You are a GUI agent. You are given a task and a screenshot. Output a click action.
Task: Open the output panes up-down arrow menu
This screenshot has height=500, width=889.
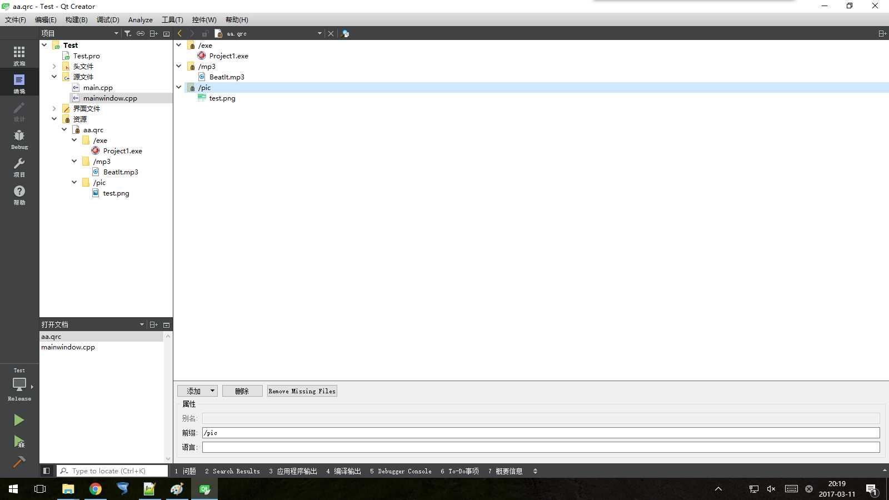tap(535, 471)
